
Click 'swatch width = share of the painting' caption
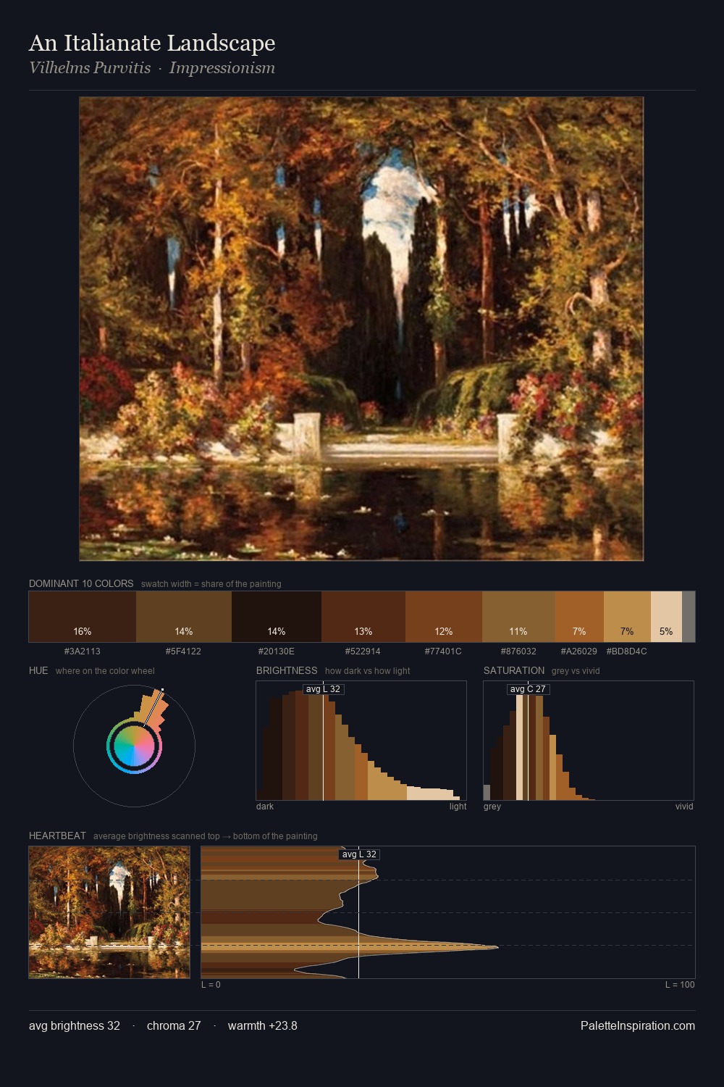[211, 584]
